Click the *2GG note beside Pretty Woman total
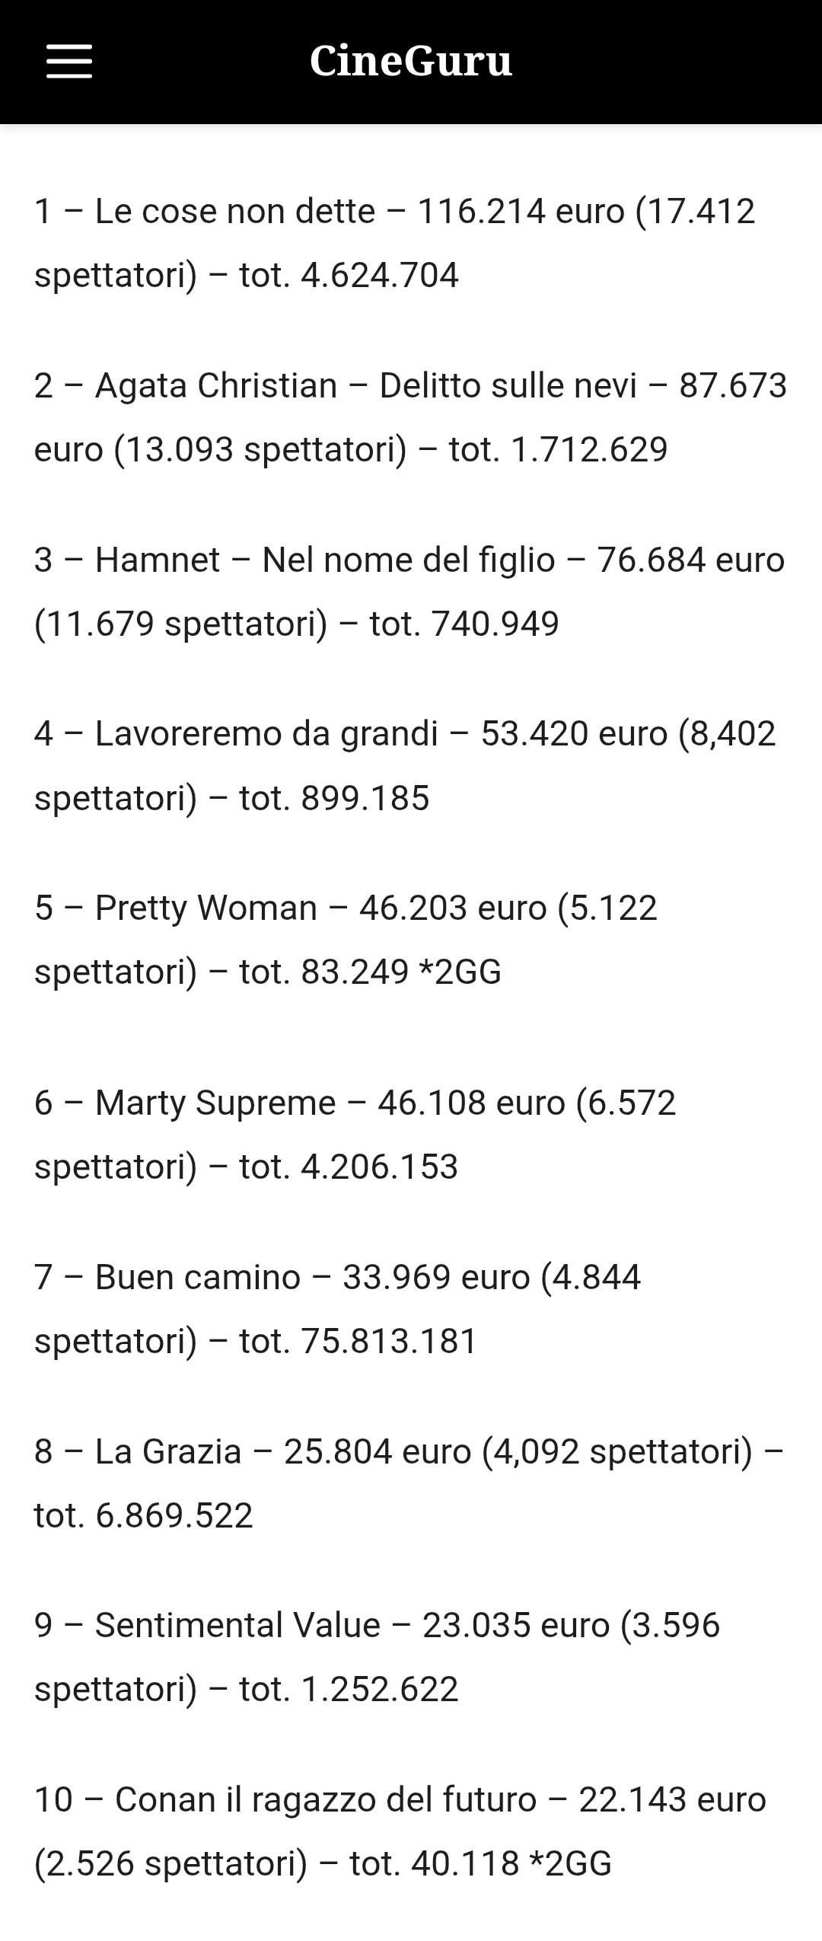The image size is (822, 1941). (x=460, y=972)
